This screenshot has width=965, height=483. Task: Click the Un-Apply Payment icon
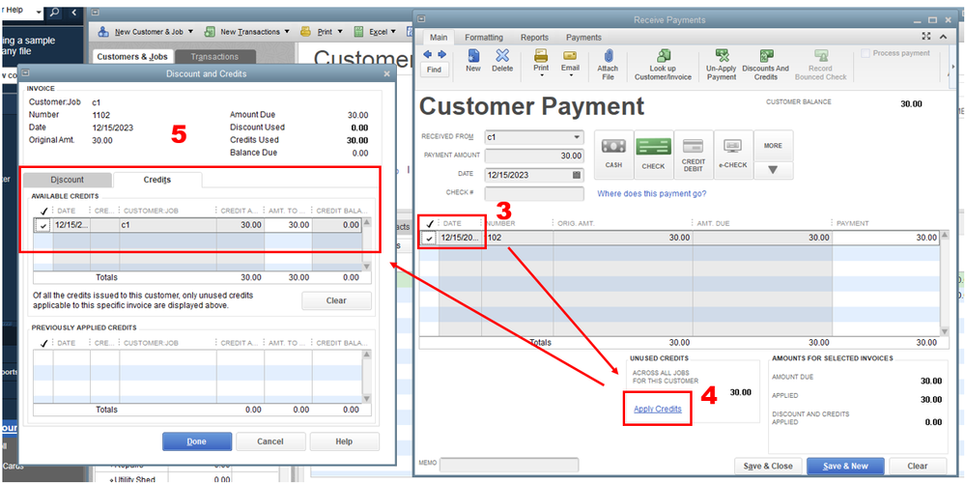point(722,56)
